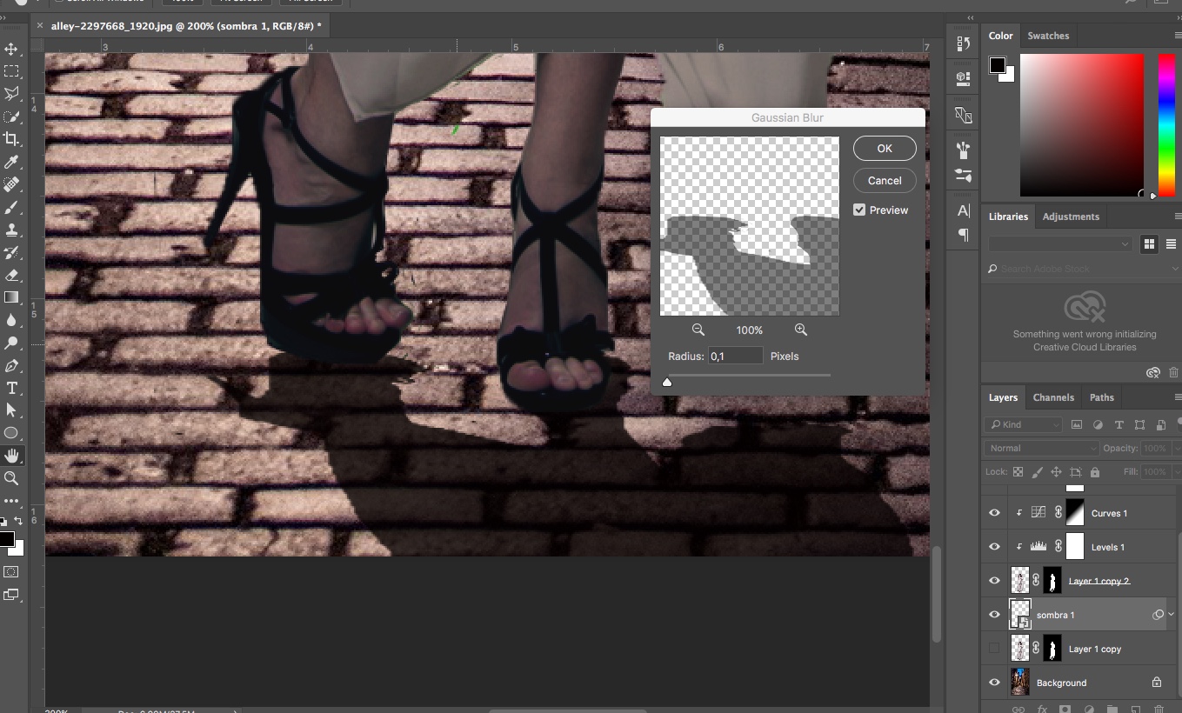
Task: Click OK in Gaussian Blur dialog
Action: 885,149
